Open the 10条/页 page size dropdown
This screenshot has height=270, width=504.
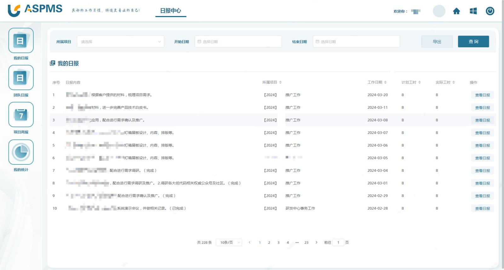click(229, 243)
